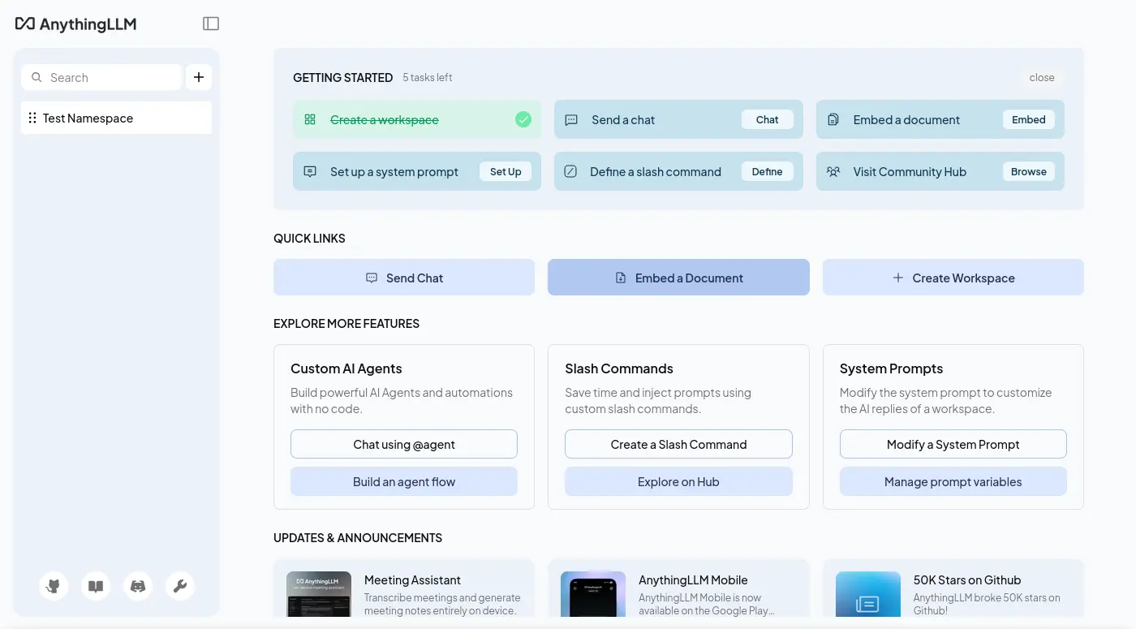Click Define for slash command

tap(767, 171)
